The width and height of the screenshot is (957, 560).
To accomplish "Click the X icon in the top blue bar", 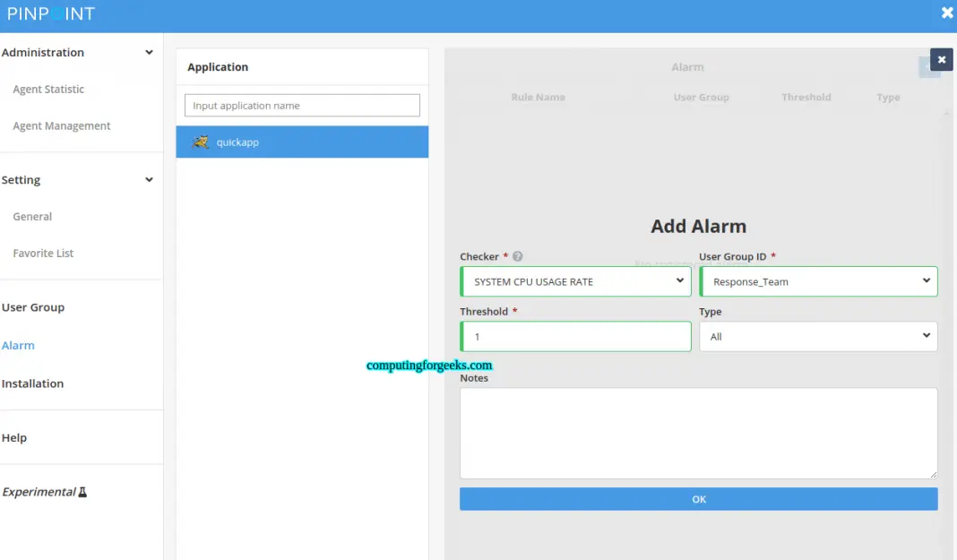I will click(x=947, y=13).
